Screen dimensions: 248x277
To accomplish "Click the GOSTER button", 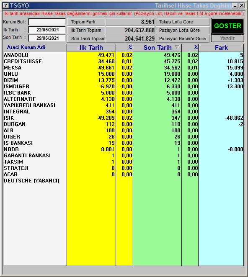I will pyautogui.click(x=227, y=26).
